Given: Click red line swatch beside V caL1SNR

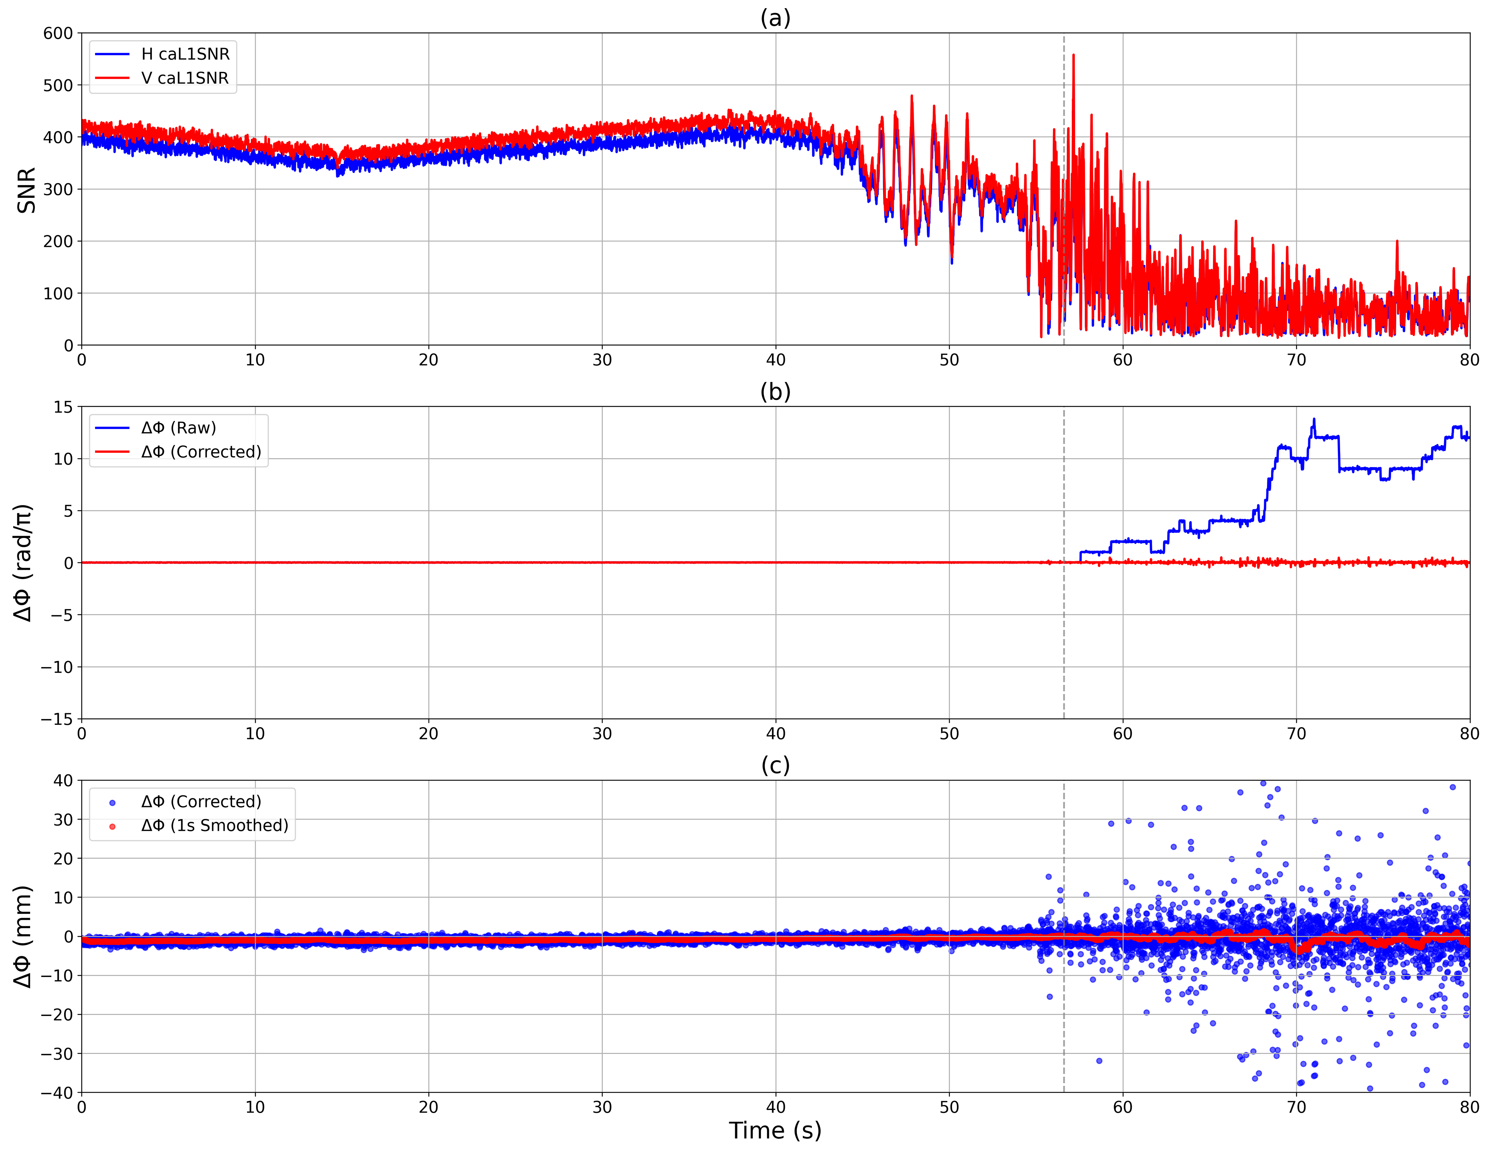Looking at the screenshot, I should 112,78.
